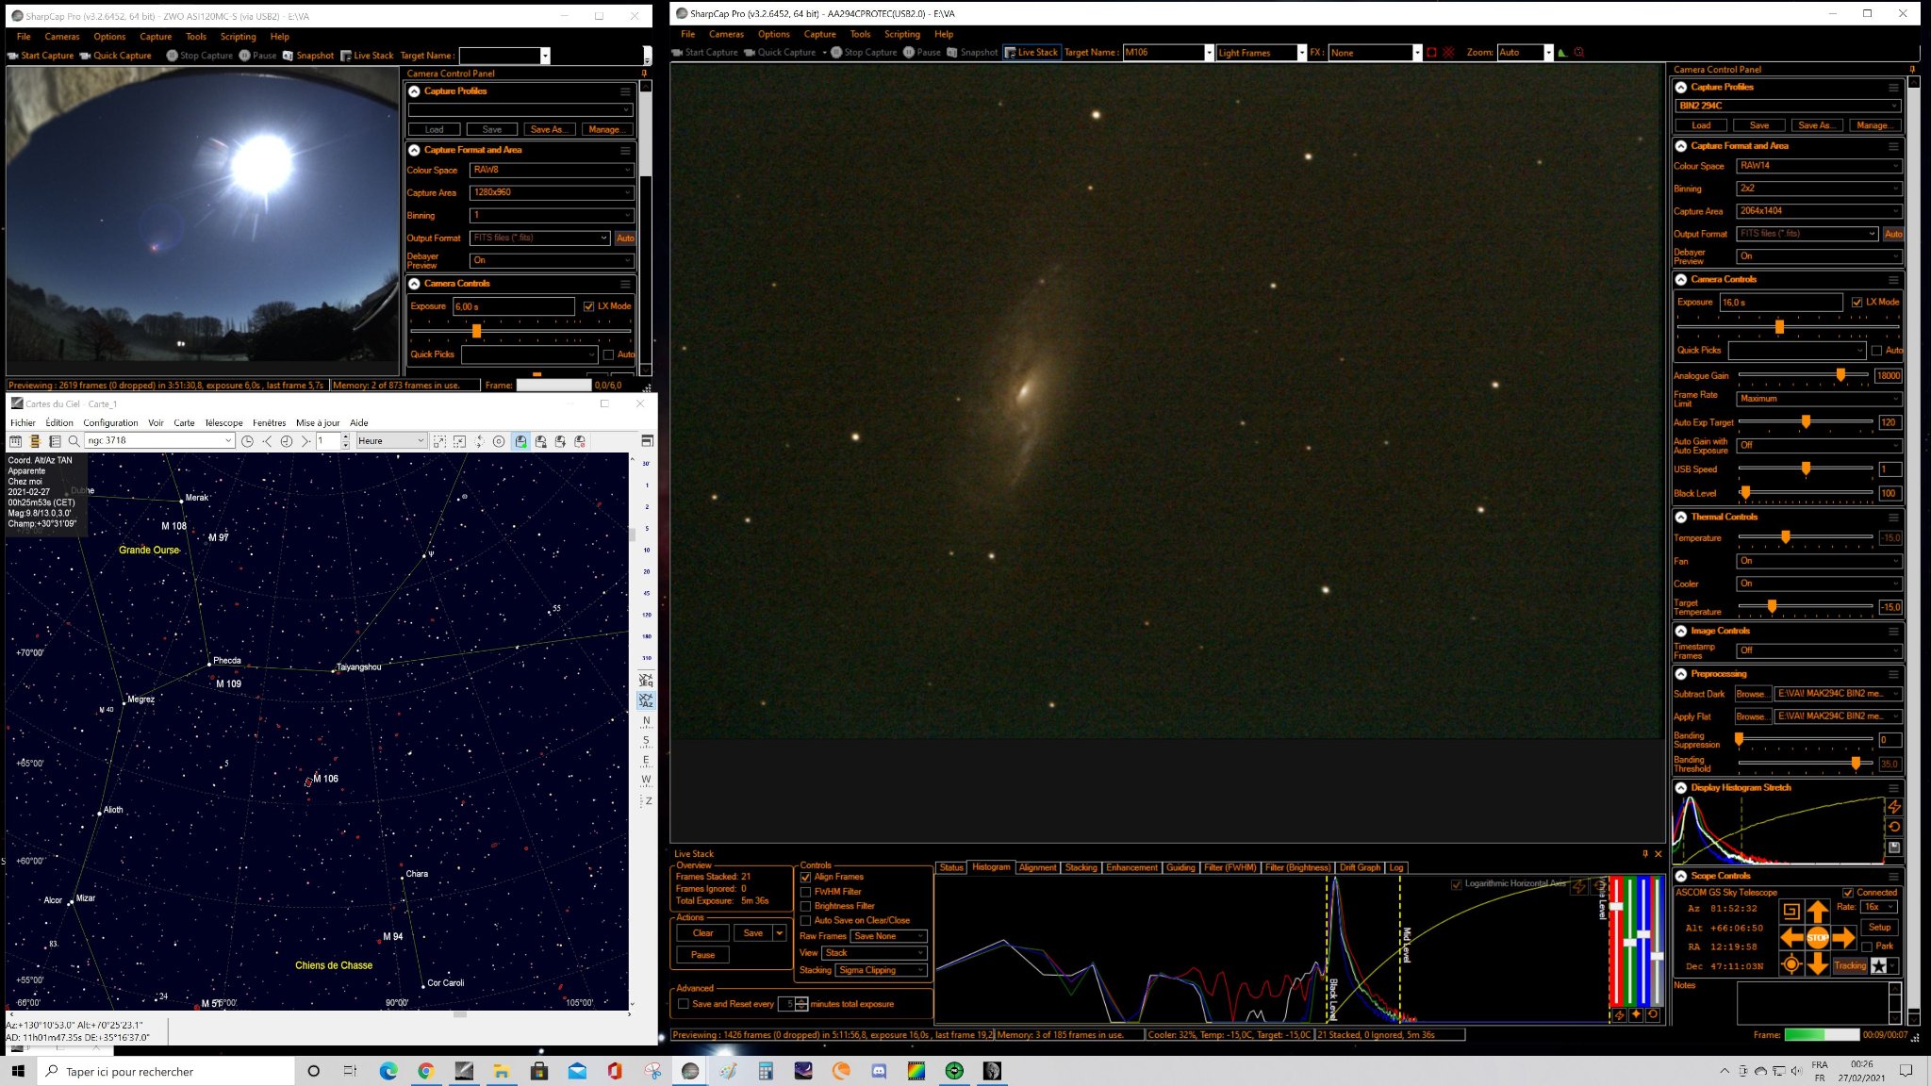Click the ngc 3718 search input field
The image size is (1931, 1086).
pos(158,441)
